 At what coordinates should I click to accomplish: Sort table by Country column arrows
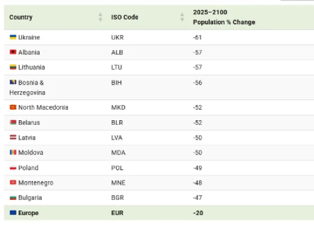point(100,17)
